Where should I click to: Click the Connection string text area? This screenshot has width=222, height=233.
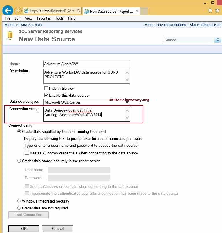[x=87, y=114]
